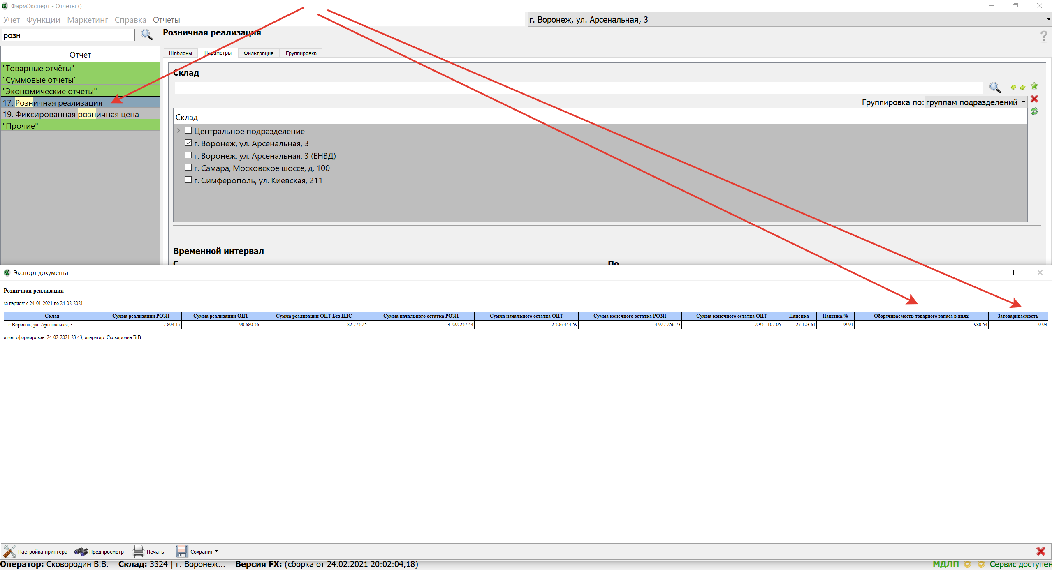Screen dimensions: 1052x570
Task: Open Настройка принтера printer settings
Action: click(35, 552)
